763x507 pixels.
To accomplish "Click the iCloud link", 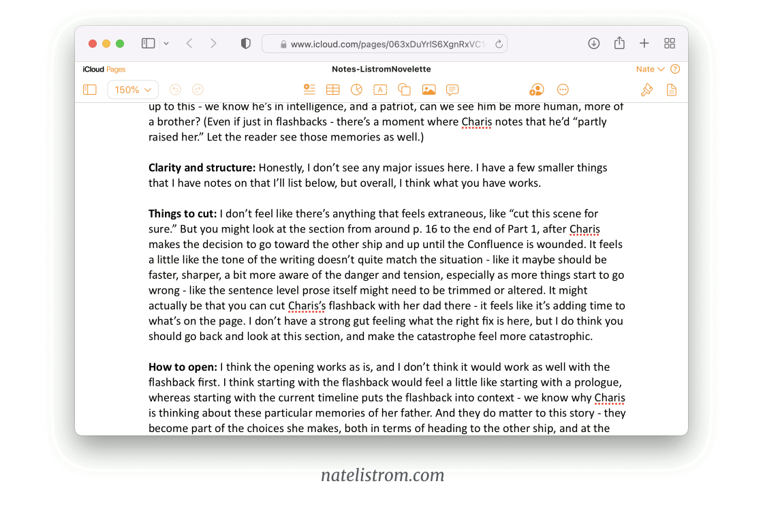I will click(93, 69).
